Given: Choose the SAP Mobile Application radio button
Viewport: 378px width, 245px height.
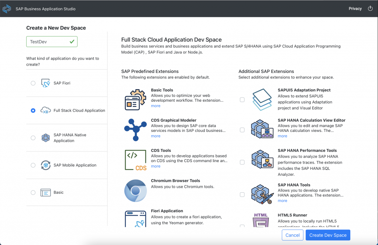Looking at the screenshot, I should (33, 165).
